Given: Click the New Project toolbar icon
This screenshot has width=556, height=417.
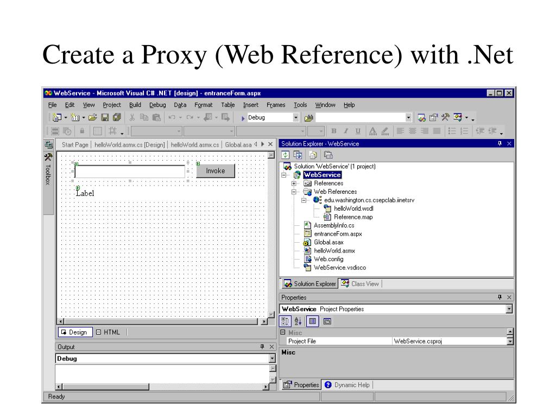Looking at the screenshot, I should [x=56, y=117].
